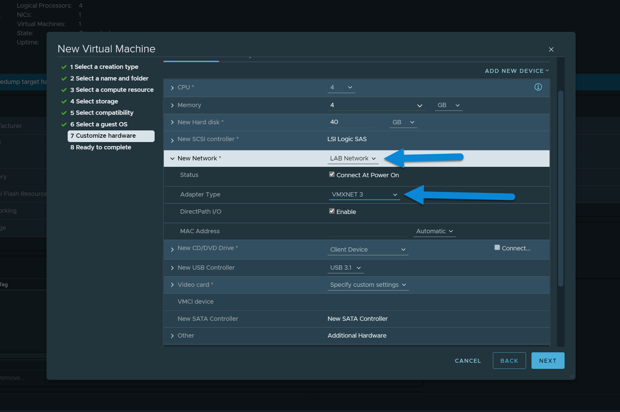
Task: Expand the Video card row
Action: click(172, 285)
